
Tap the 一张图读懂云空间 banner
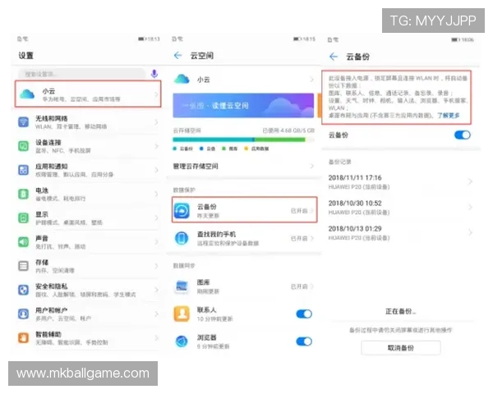click(243, 105)
